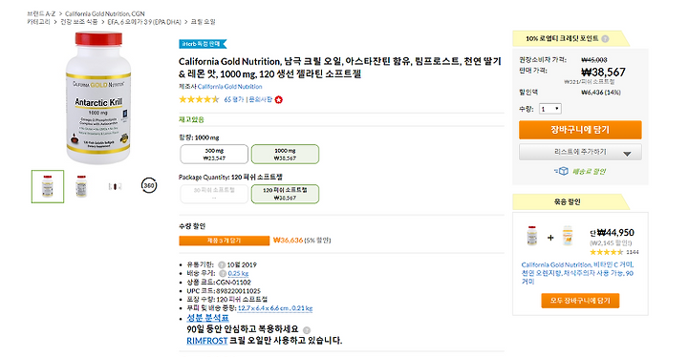Choose the 120 softgel package option
The image size is (688, 357).
coord(285,194)
